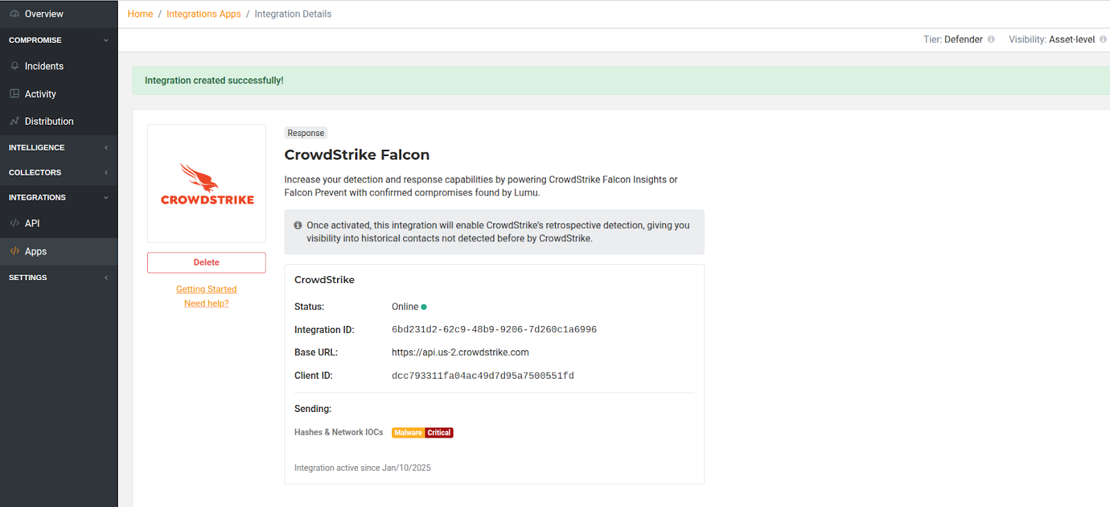The width and height of the screenshot is (1110, 507).
Task: Click the info icon next to Tier Defender
Action: (x=991, y=40)
